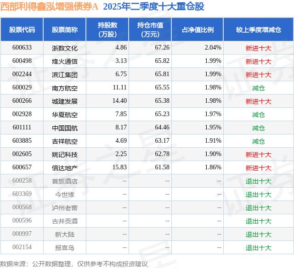
Task: Select stock code 600633
Action: [x=22, y=48]
